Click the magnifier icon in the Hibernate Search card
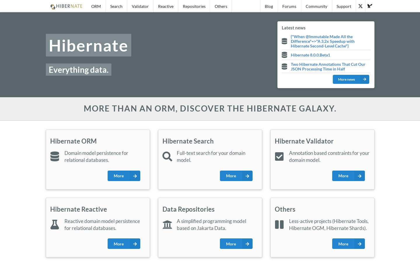Image resolution: width=420 pixels, height=262 pixels. click(167, 156)
